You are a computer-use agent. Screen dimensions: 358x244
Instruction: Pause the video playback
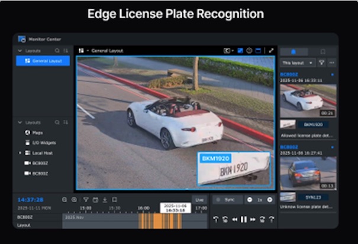[243, 219]
